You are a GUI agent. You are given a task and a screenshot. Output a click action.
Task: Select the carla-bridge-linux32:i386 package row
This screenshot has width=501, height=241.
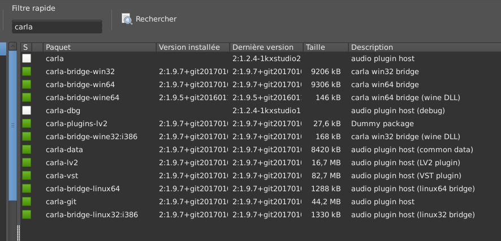tap(92, 214)
